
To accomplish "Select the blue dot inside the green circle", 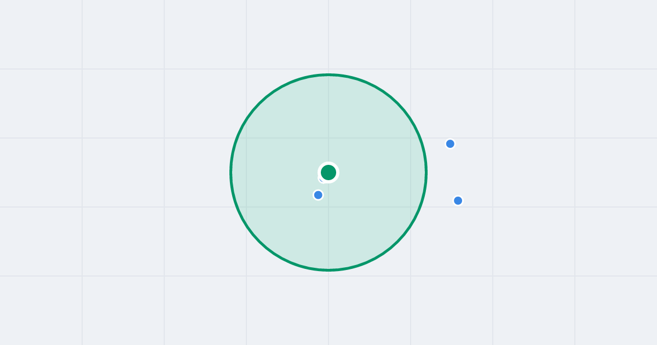I will pyautogui.click(x=318, y=195).
